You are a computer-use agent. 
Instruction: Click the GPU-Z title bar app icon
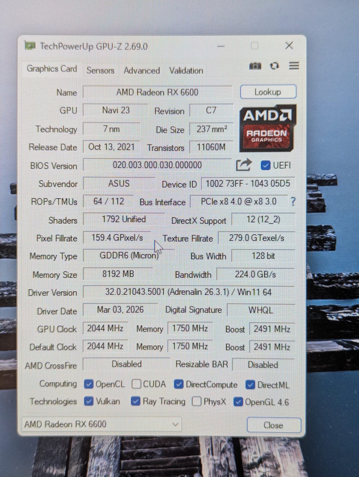click(x=30, y=46)
